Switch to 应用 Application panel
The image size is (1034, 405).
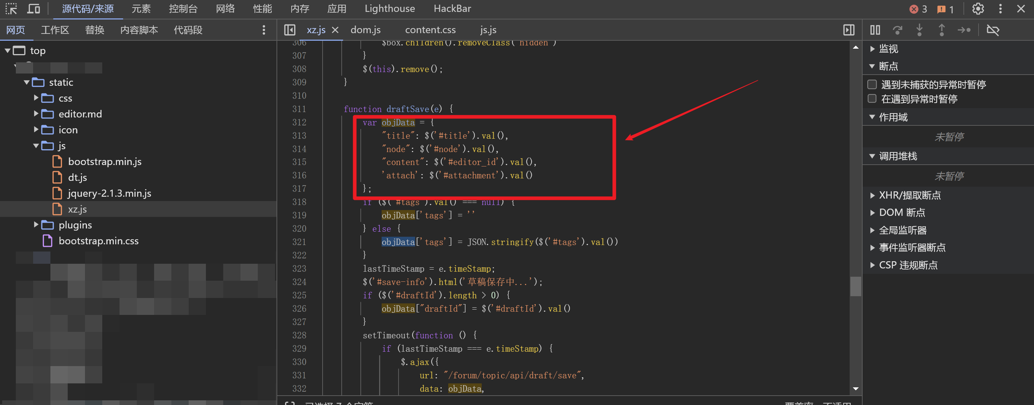337,9
